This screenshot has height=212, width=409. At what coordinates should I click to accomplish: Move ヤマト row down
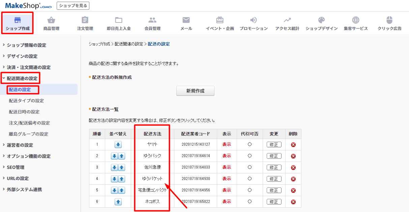tap(118, 145)
